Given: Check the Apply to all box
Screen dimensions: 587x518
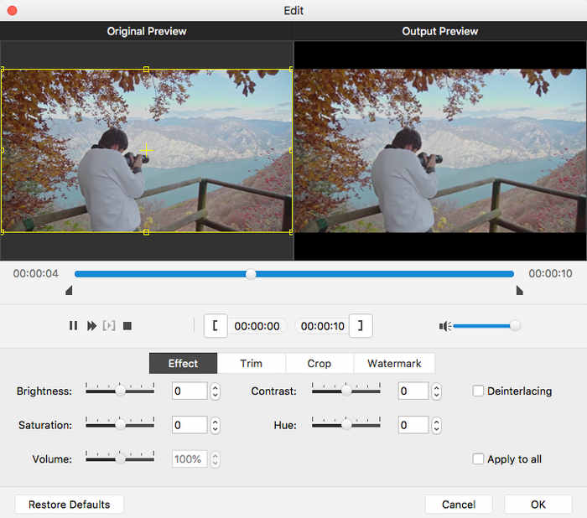Looking at the screenshot, I should [x=478, y=458].
